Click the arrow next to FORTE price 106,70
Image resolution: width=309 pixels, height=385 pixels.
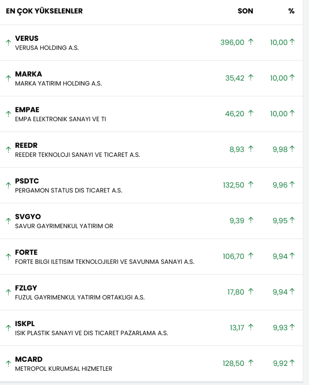point(251,256)
